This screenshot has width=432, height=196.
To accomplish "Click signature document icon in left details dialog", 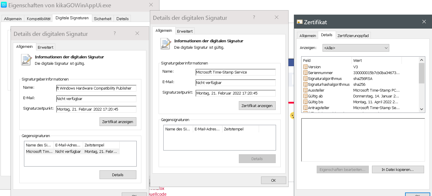I will pos(26,60).
